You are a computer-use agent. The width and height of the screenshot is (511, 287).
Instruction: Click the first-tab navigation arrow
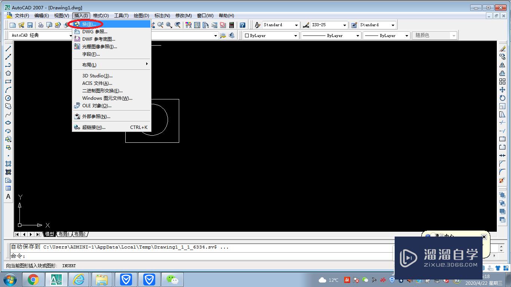click(17, 234)
